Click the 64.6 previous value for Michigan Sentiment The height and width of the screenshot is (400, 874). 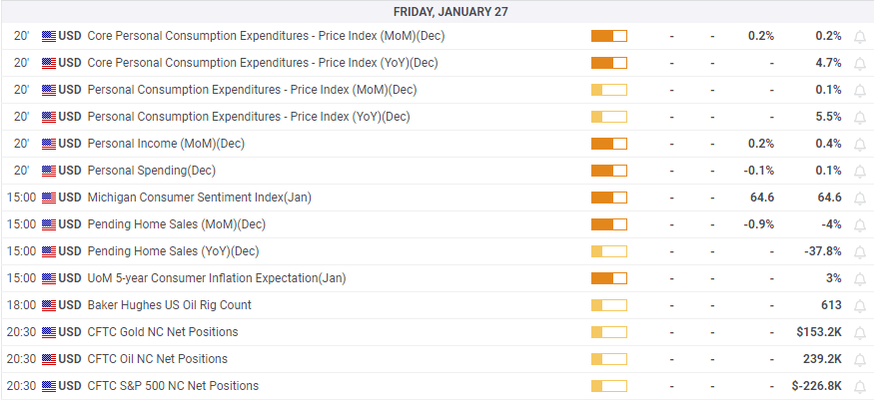(829, 198)
